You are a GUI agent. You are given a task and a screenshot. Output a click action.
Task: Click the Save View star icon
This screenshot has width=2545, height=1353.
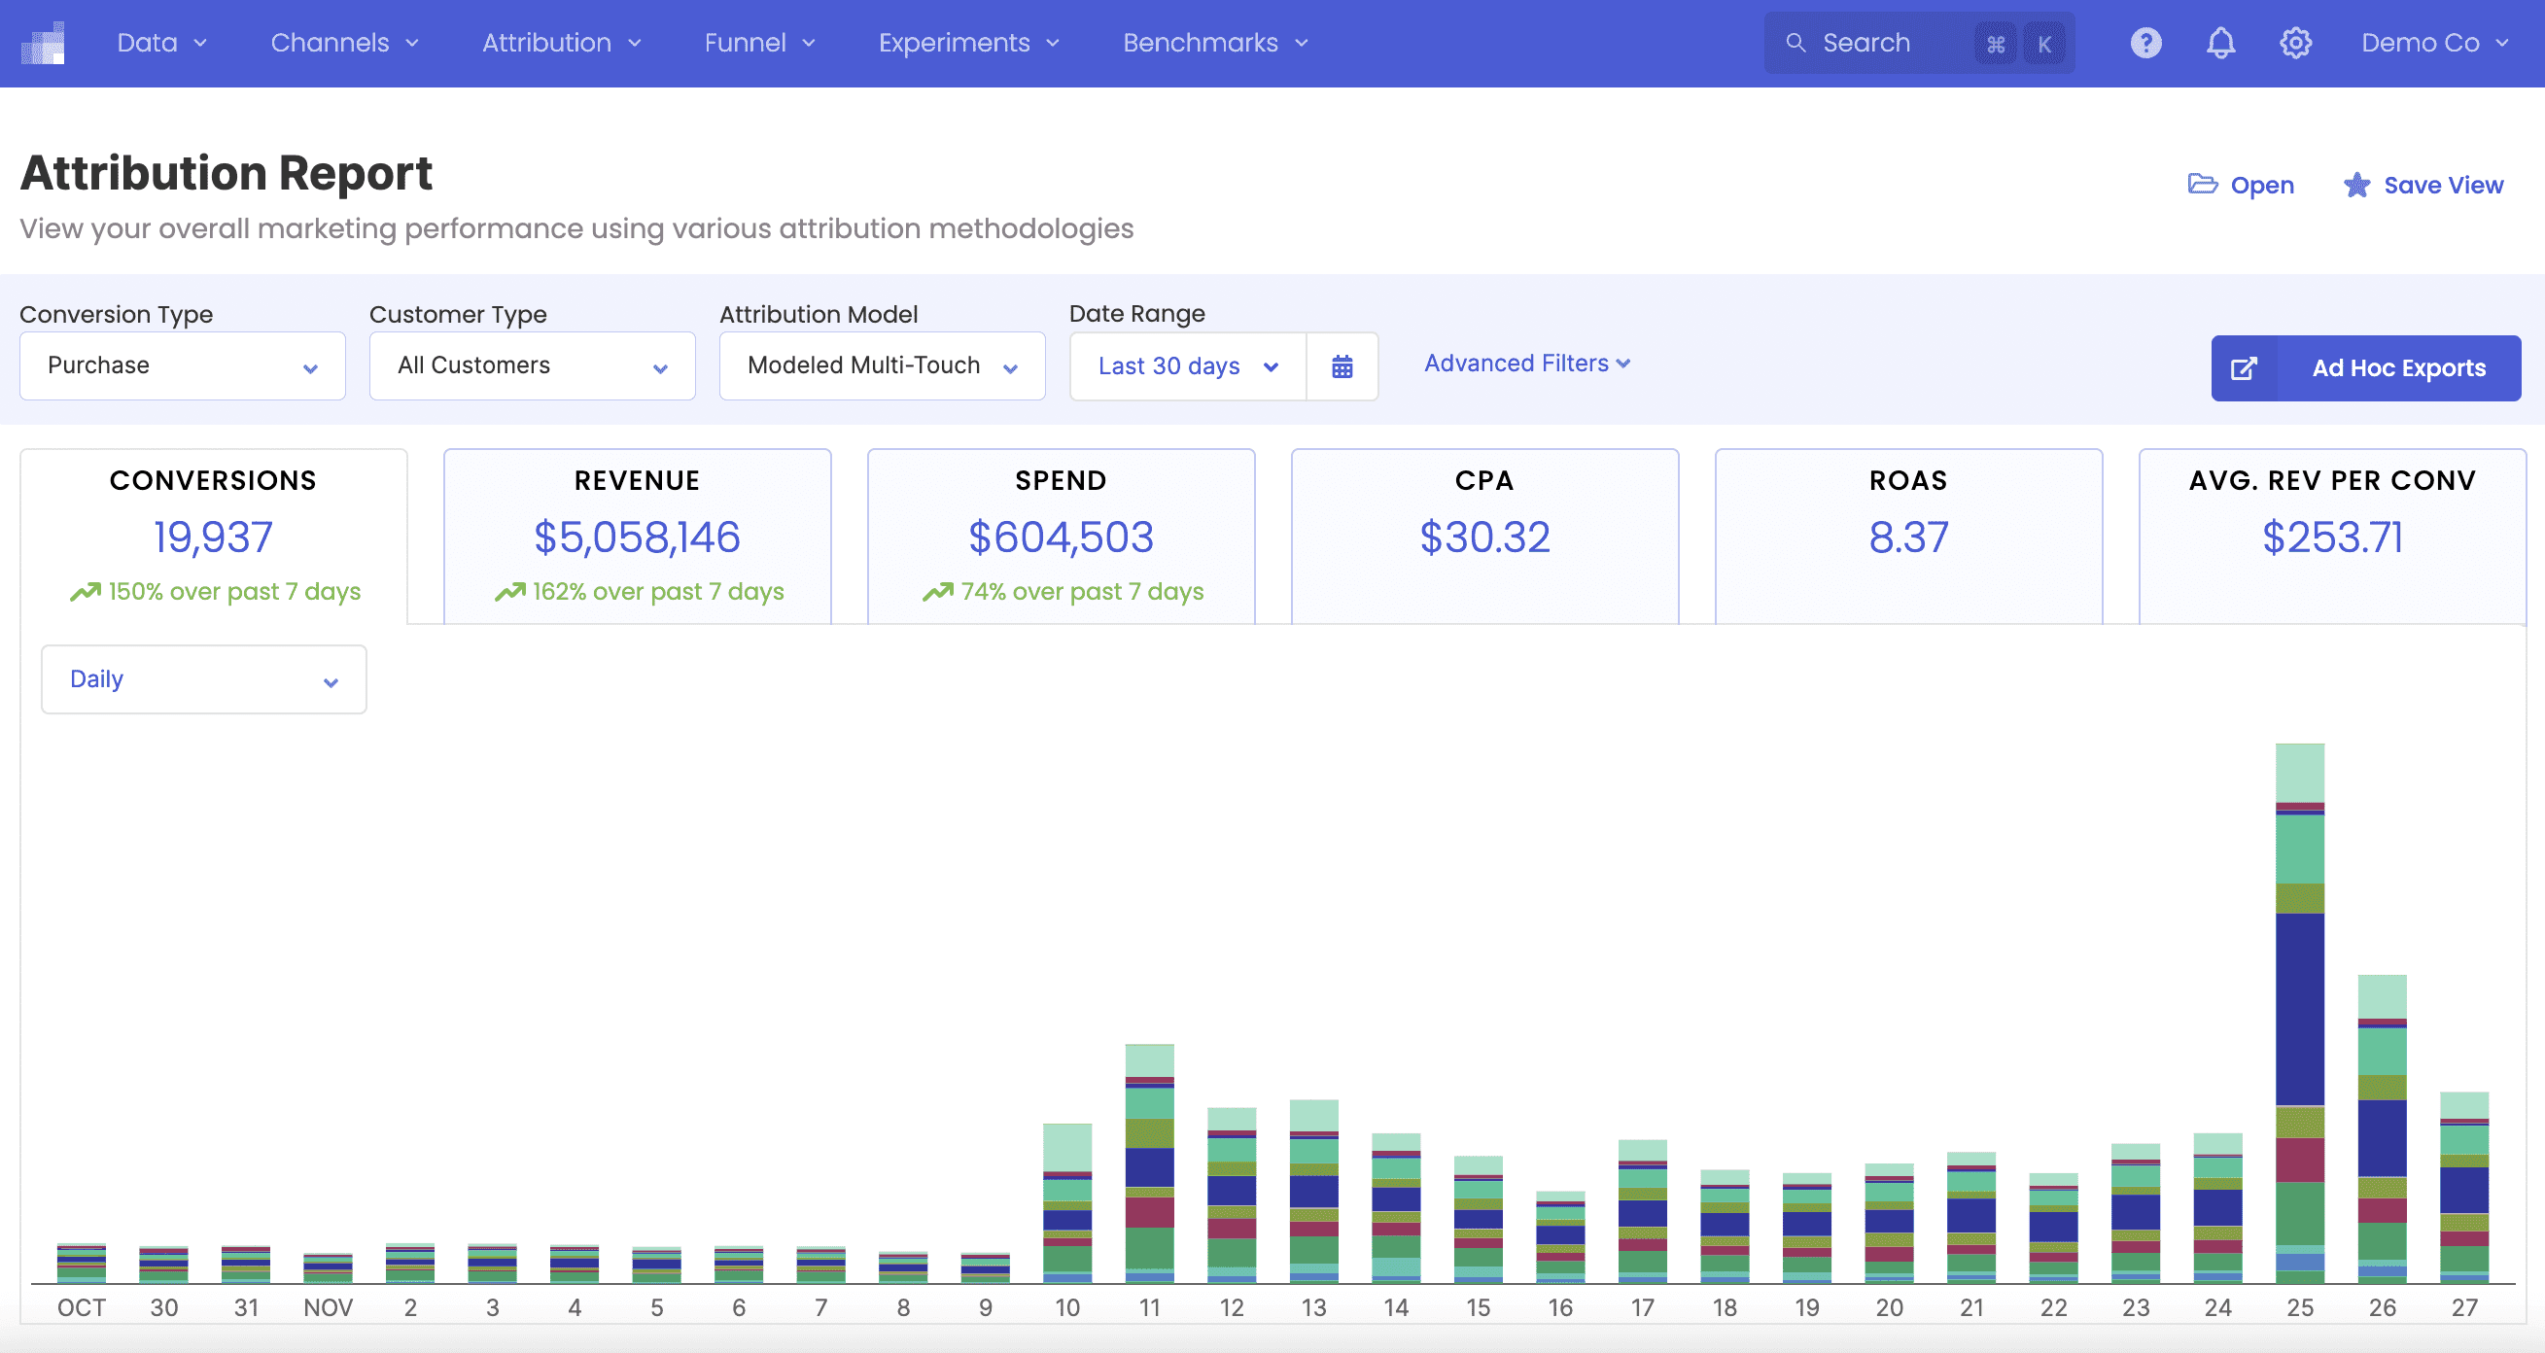point(2356,185)
